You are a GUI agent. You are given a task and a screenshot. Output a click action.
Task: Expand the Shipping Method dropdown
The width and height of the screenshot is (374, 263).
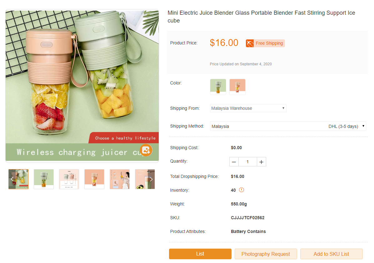(x=288, y=126)
